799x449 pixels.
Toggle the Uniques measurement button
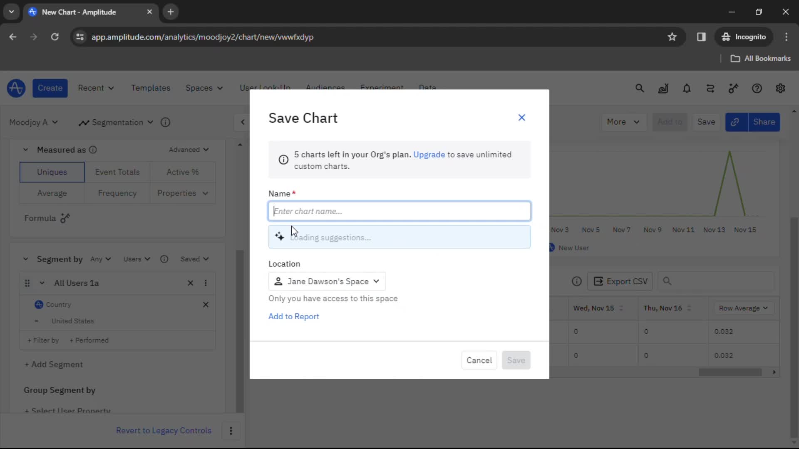52,172
